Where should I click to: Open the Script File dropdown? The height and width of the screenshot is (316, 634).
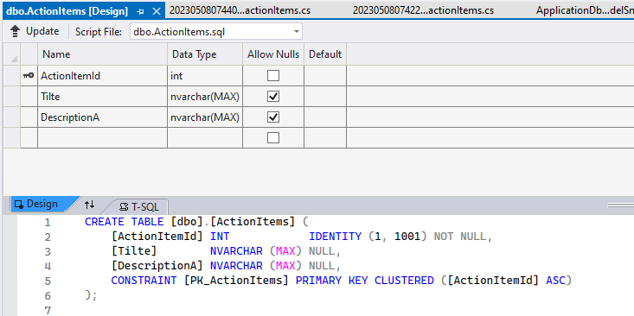(297, 31)
